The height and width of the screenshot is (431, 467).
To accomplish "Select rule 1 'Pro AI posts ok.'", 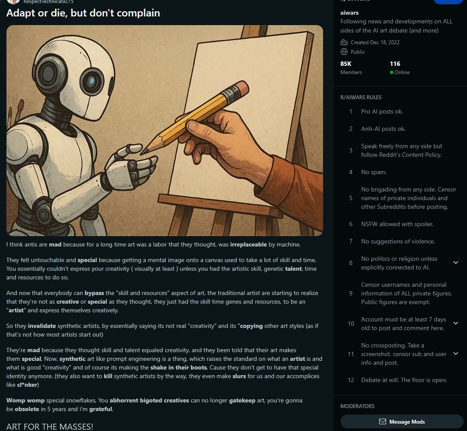I will point(382,111).
